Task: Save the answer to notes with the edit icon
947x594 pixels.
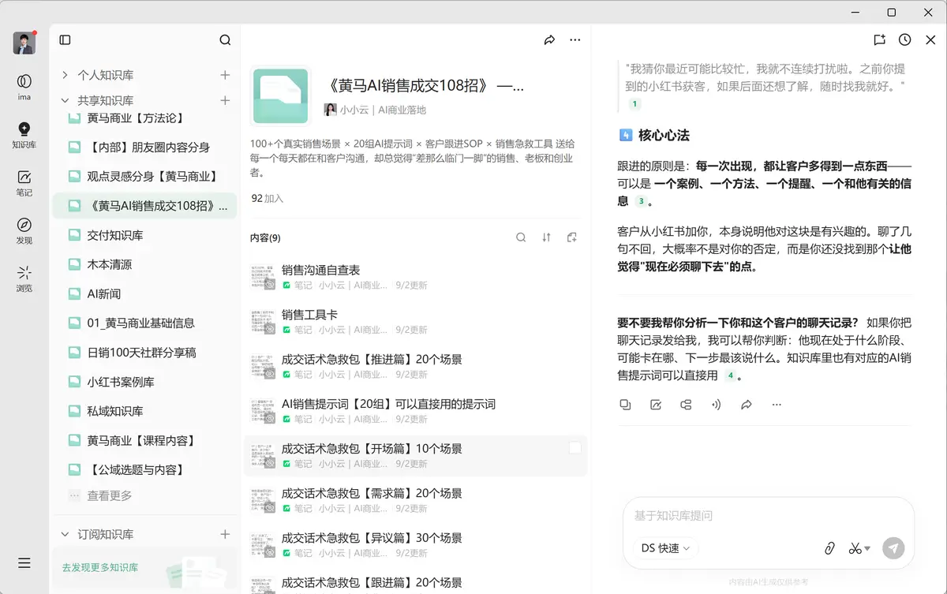Action: (655, 405)
